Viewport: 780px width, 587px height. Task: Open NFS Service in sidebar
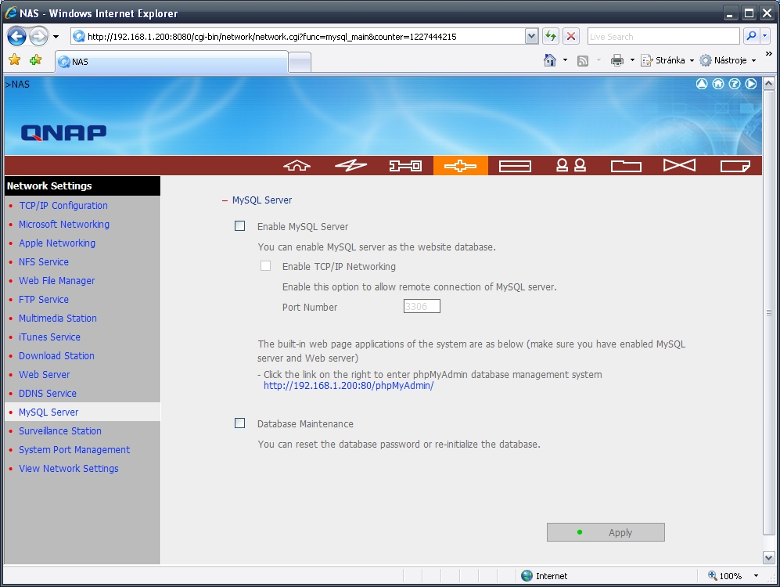pyautogui.click(x=44, y=261)
